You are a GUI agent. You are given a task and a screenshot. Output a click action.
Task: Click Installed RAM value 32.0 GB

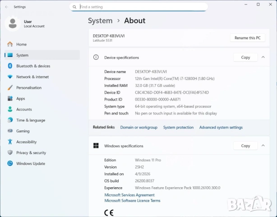[x=155, y=85]
